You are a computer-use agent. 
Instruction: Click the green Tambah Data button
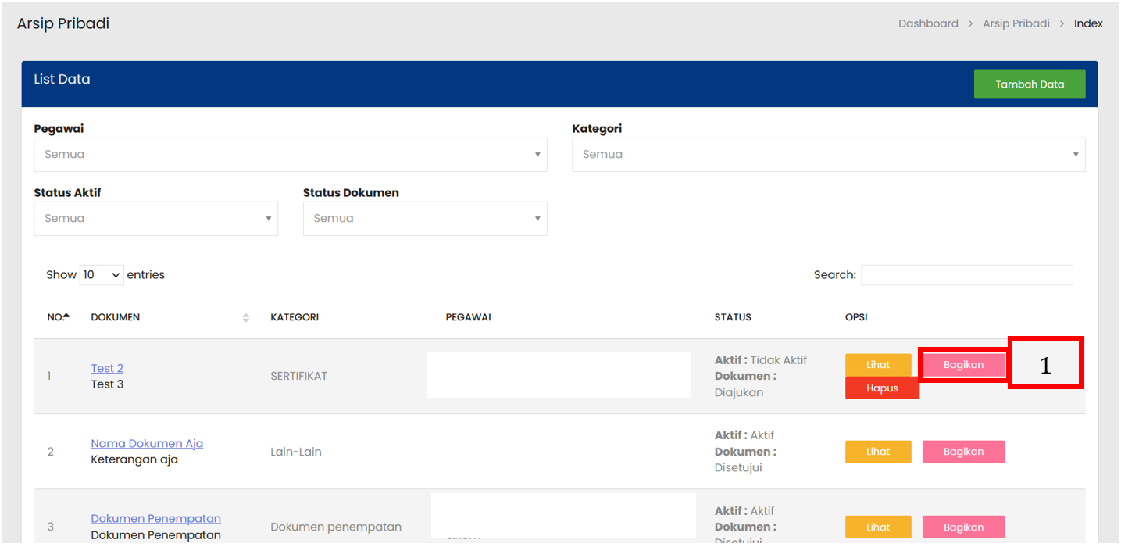tap(1029, 84)
